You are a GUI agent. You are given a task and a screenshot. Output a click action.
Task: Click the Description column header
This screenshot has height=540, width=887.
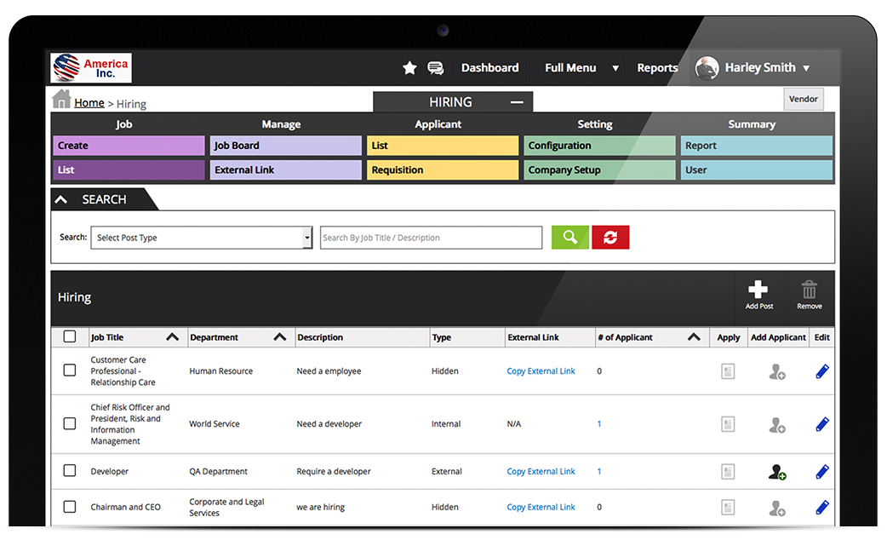coord(320,337)
